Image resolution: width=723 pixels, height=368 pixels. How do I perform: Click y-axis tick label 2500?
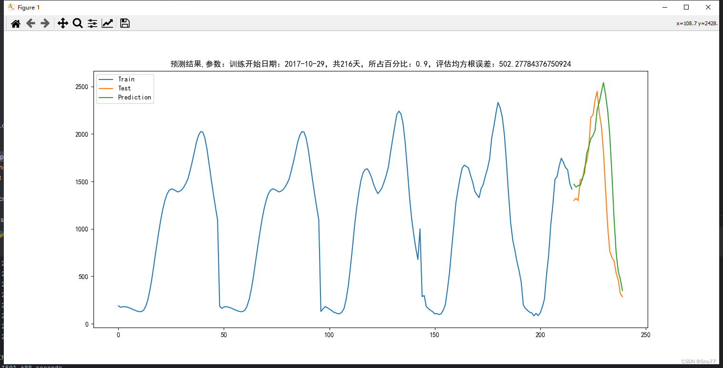coord(82,87)
